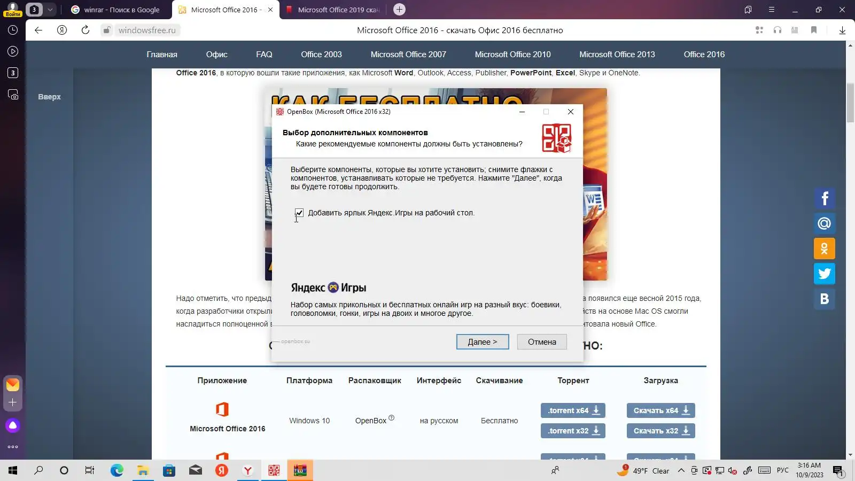
Task: Bookmark this page with the bookmark icon
Action: tap(814, 30)
